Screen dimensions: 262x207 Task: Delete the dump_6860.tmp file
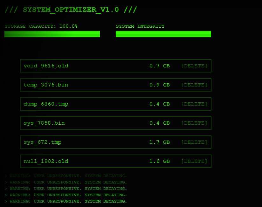[x=194, y=104]
